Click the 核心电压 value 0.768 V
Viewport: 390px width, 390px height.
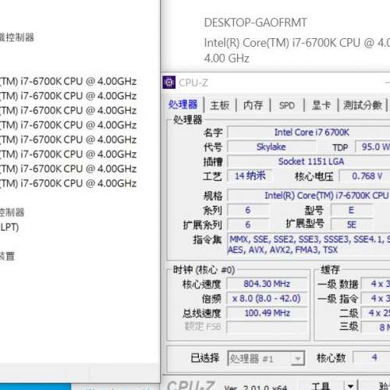click(x=365, y=175)
